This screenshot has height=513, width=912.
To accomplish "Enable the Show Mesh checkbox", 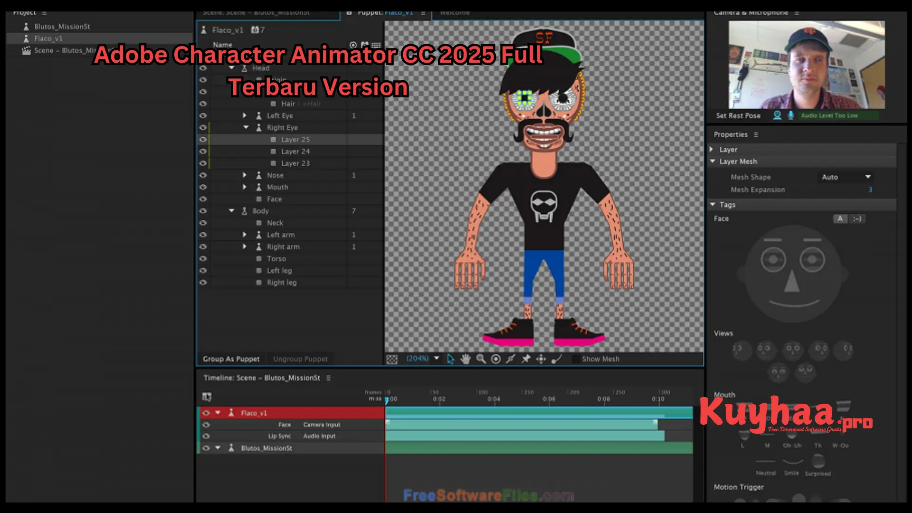I will point(575,359).
